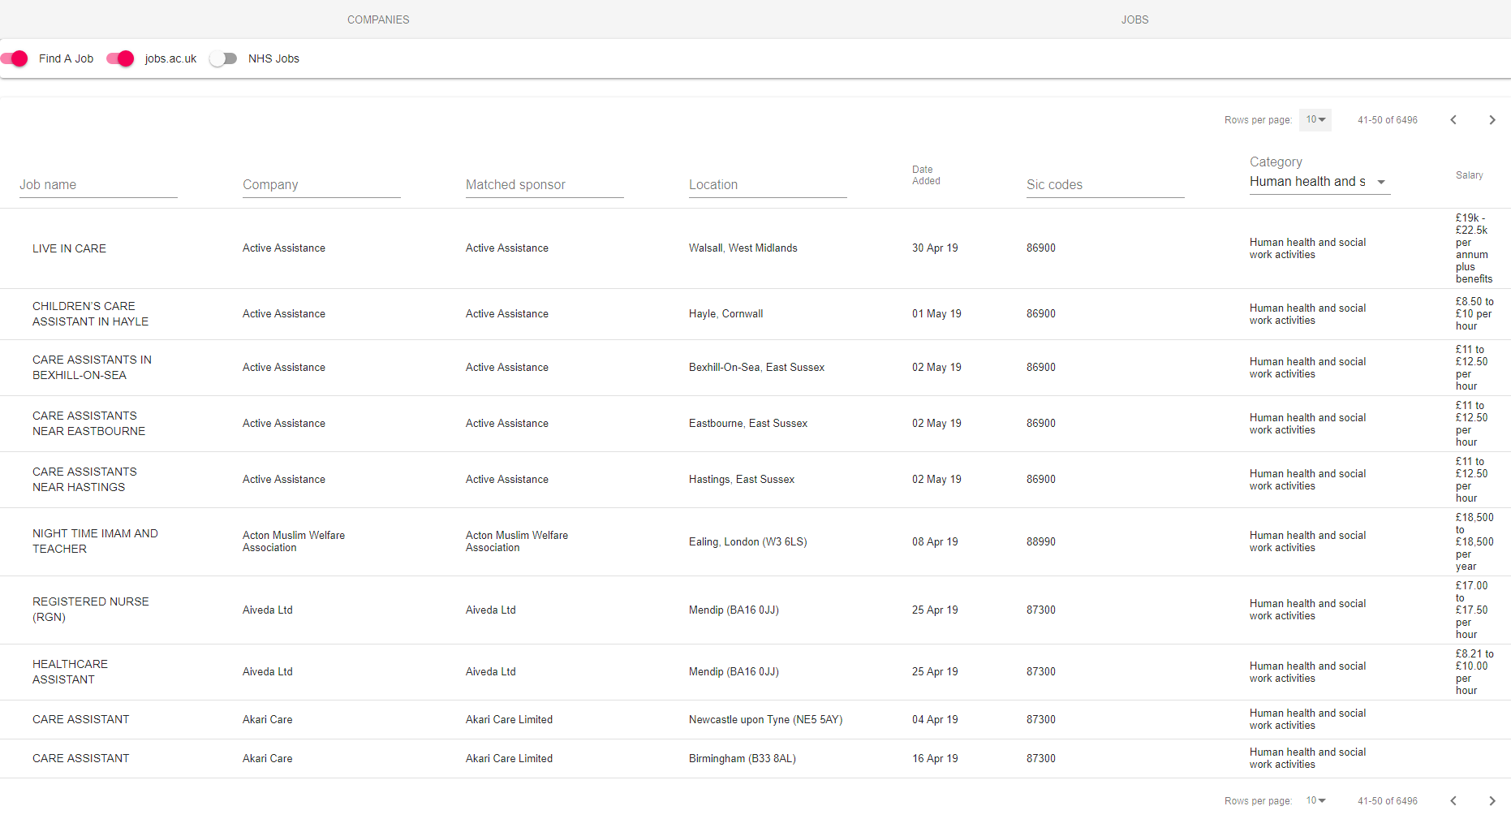Focus the Sic codes filter field

click(1105, 185)
